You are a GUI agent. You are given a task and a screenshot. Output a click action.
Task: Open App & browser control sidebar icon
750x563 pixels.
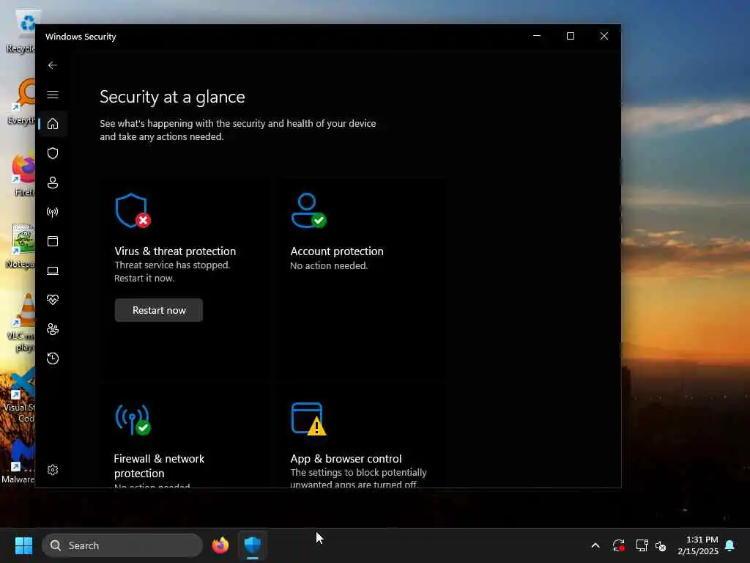[53, 240]
